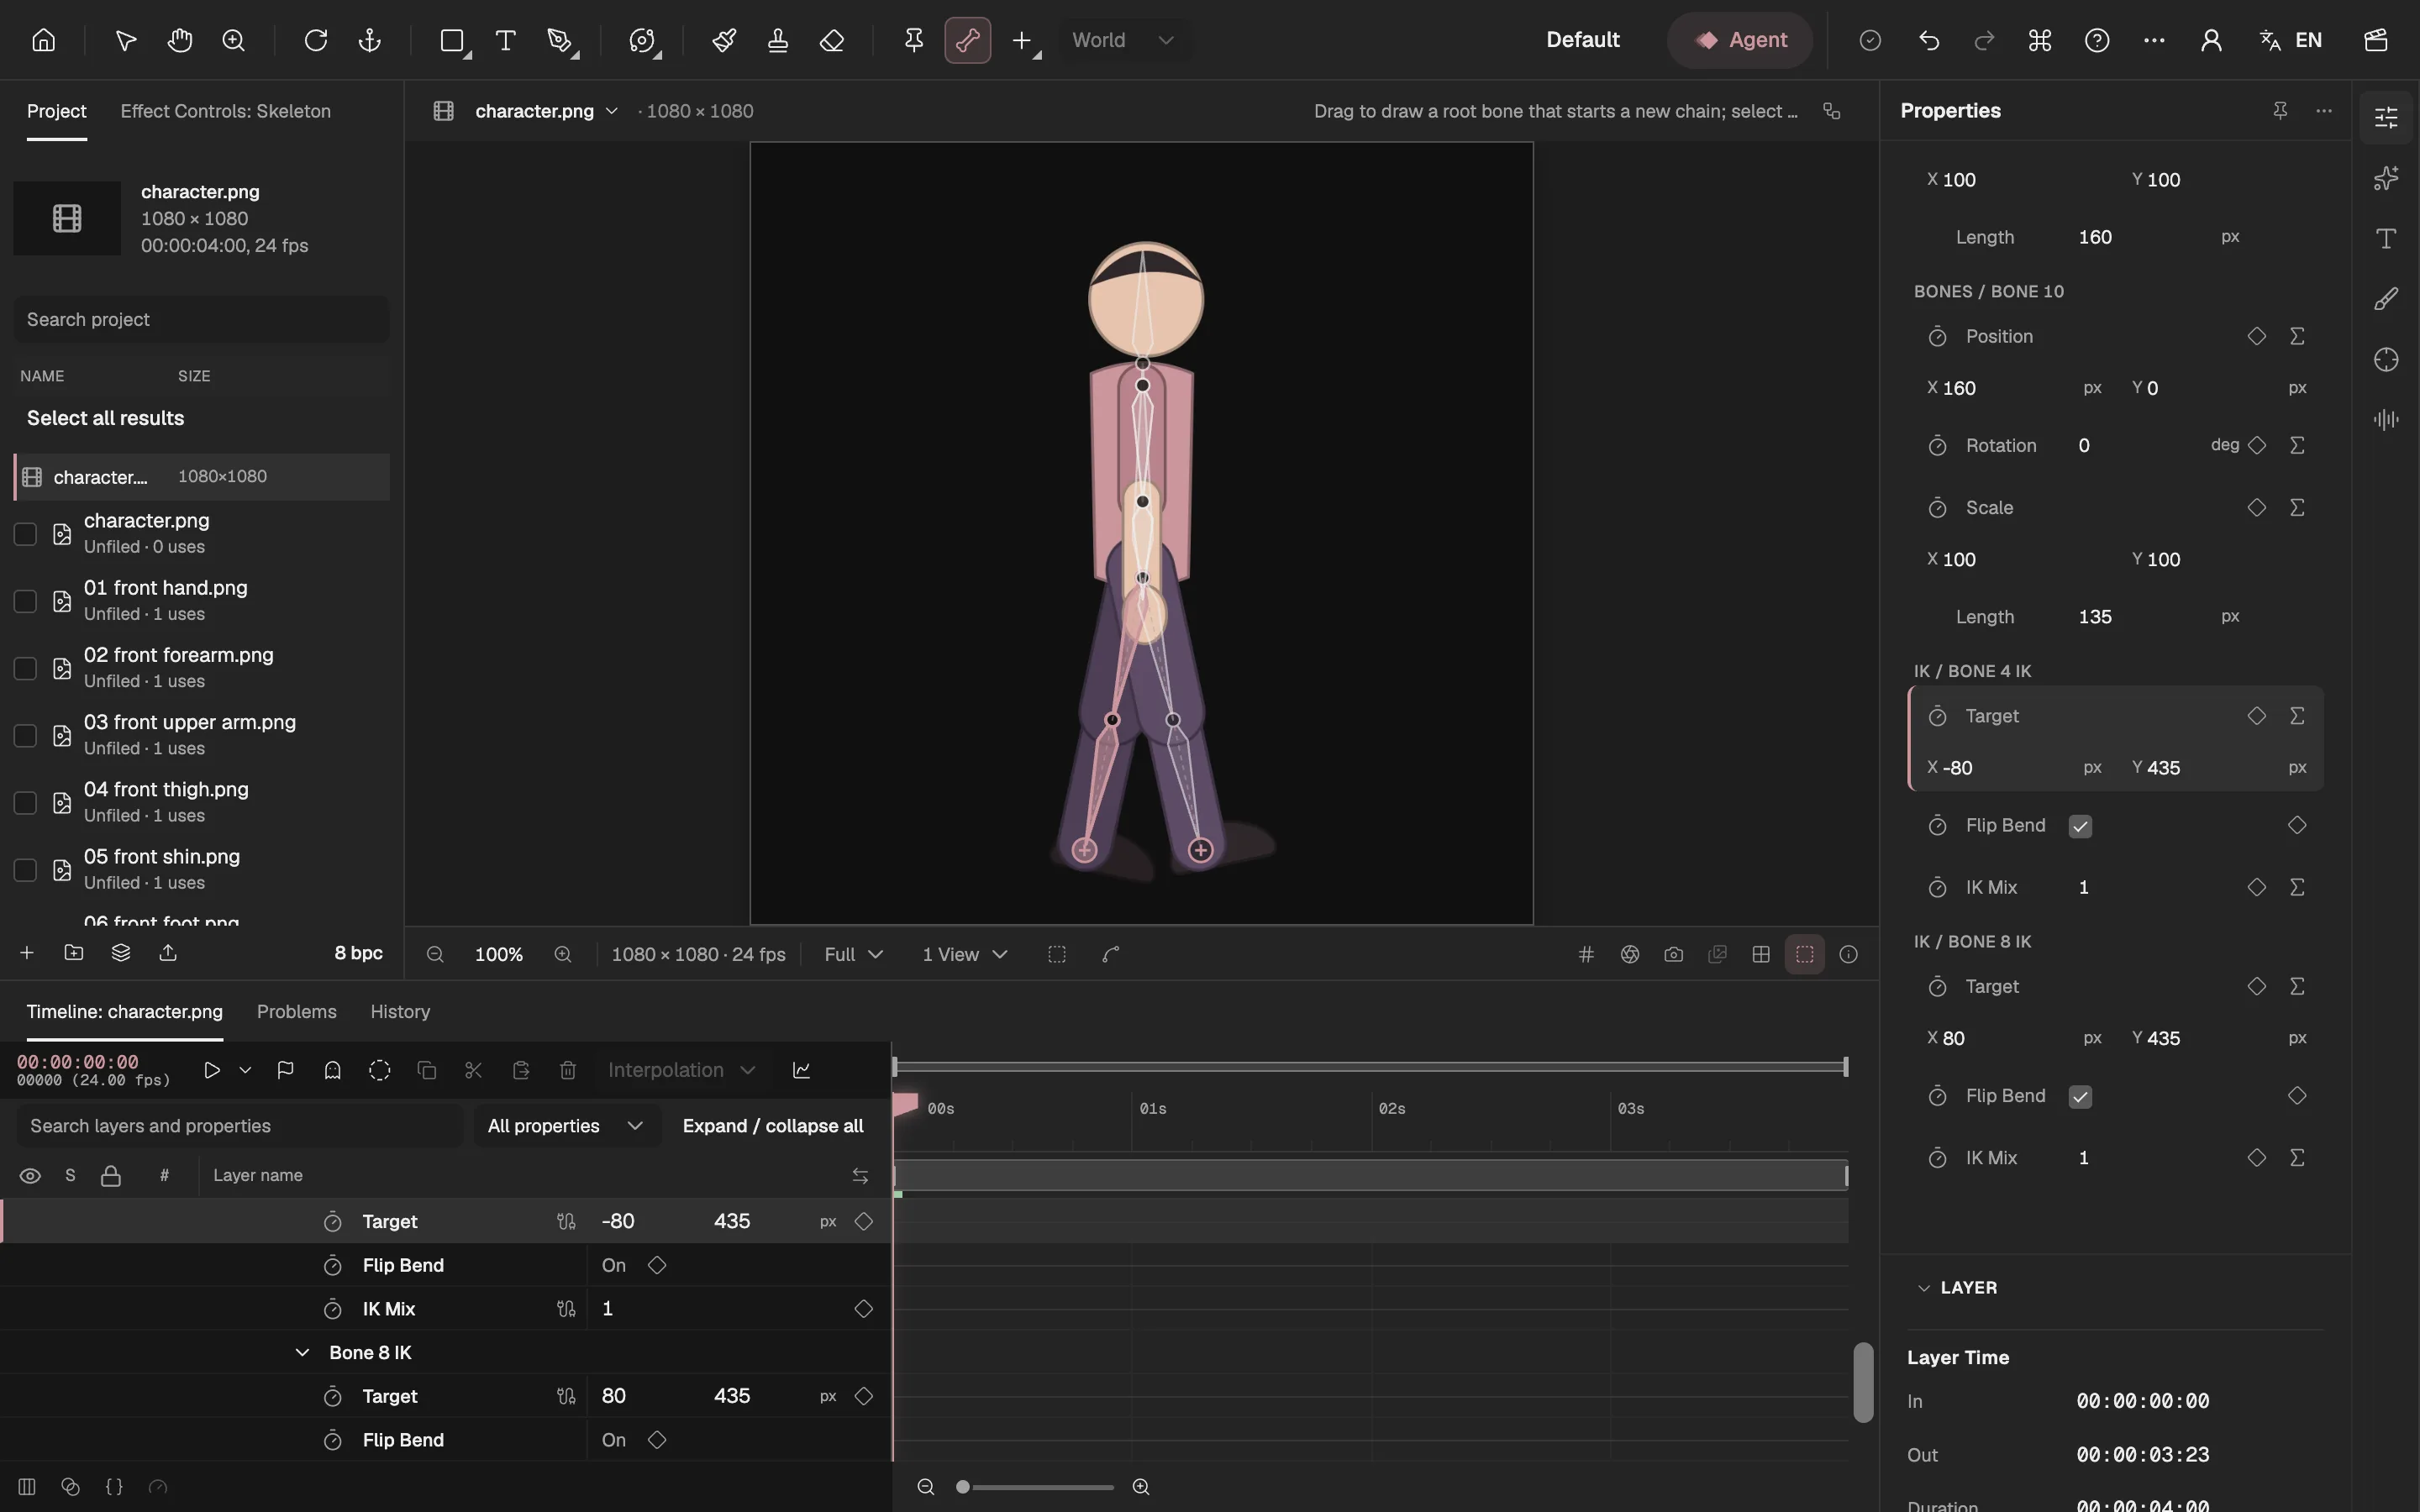Screen dimensions: 2420x1512
Task: Select the Hand pan tool
Action: (180, 40)
